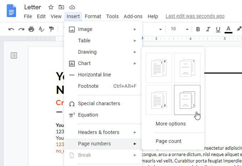Click the undo arrow icon

tap(11, 29)
